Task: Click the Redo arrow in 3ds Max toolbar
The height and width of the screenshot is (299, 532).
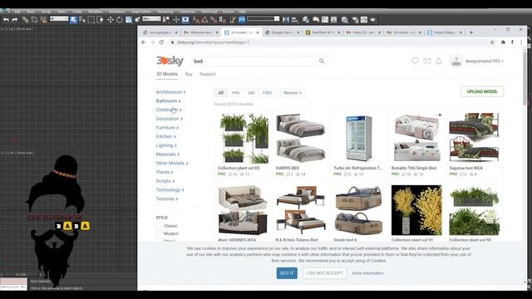Action: pos(15,20)
